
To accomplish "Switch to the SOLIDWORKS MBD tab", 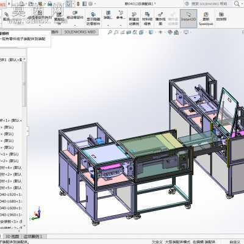I will (x=80, y=32).
